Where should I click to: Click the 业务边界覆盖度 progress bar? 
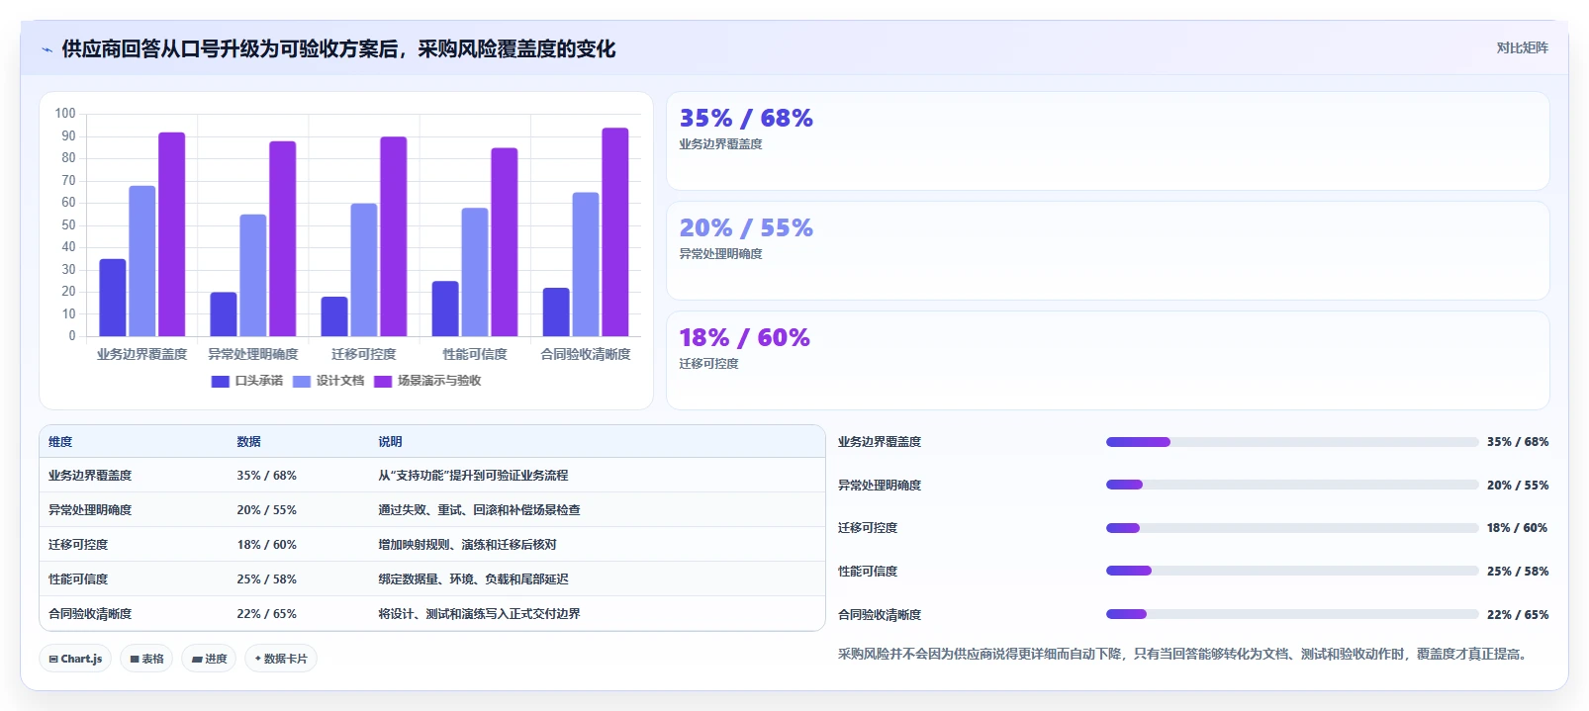point(1292,442)
